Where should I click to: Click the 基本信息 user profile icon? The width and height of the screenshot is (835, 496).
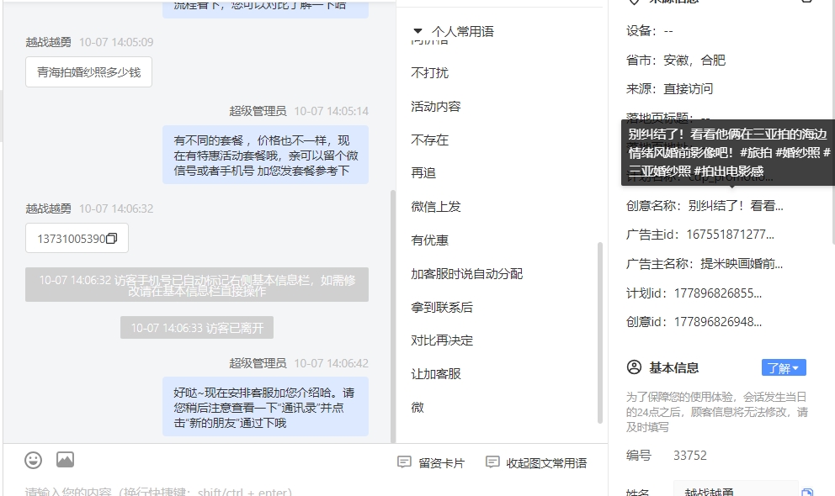(634, 367)
